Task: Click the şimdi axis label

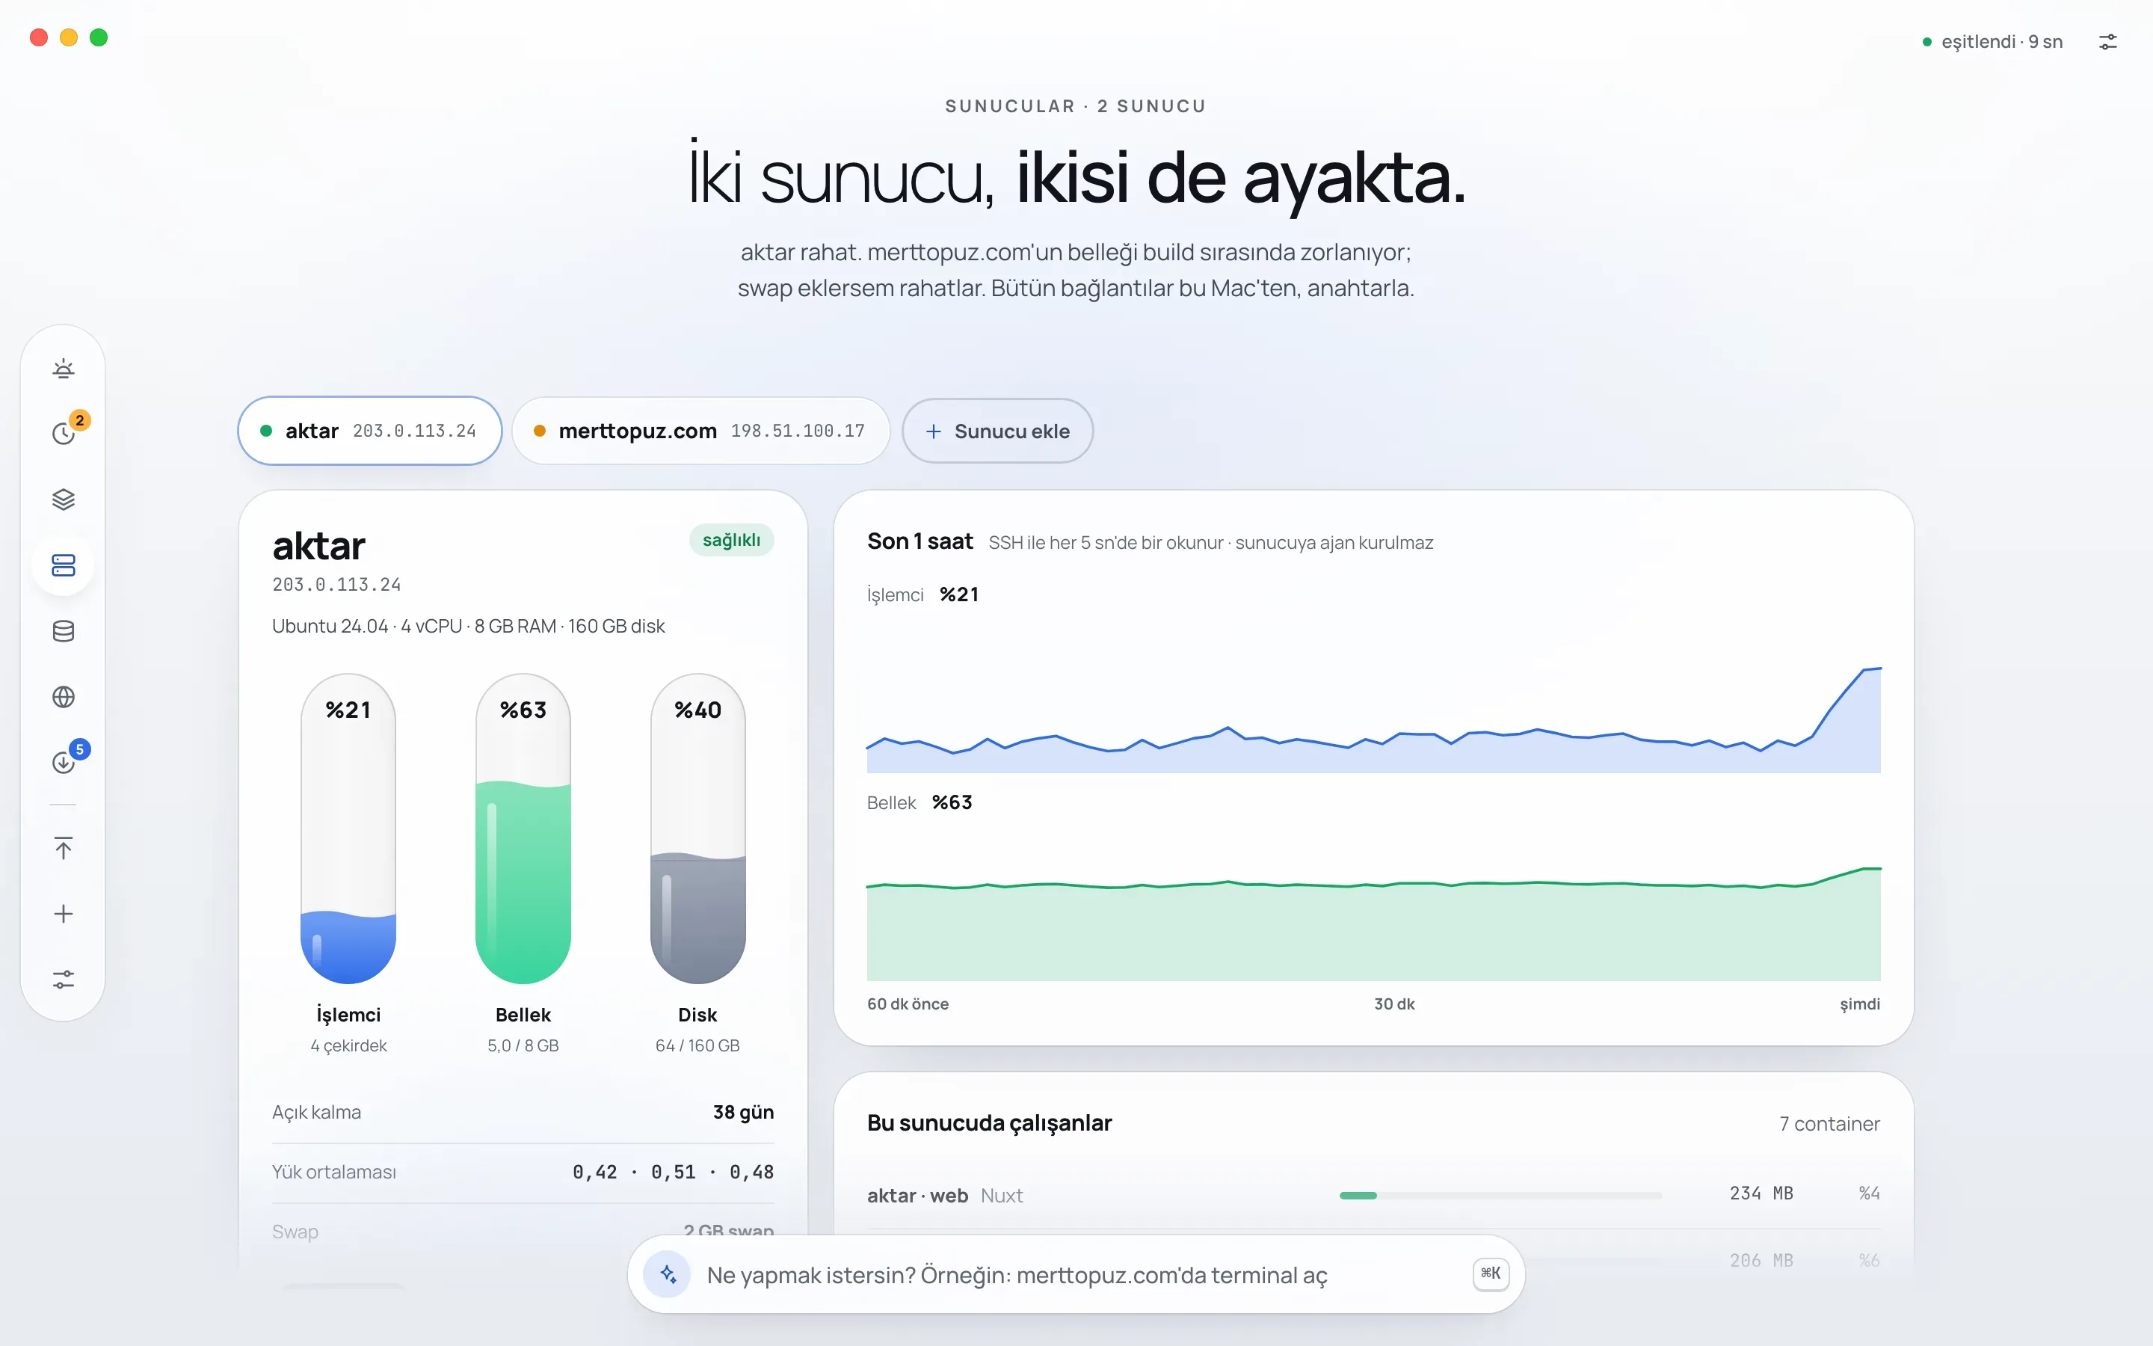Action: click(1859, 1004)
